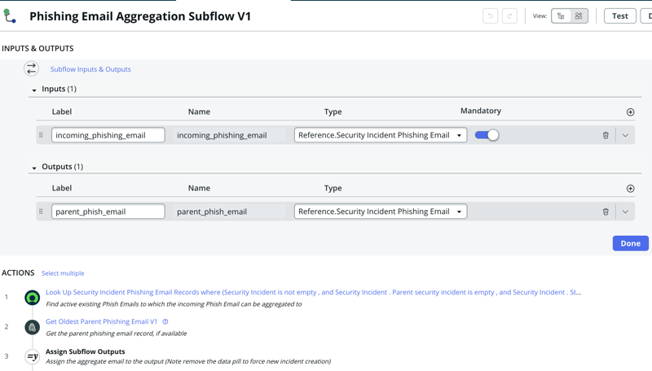Click the Phishing Email Aggregation Subflow V1 title
This screenshot has height=371, width=652.
tap(140, 16)
